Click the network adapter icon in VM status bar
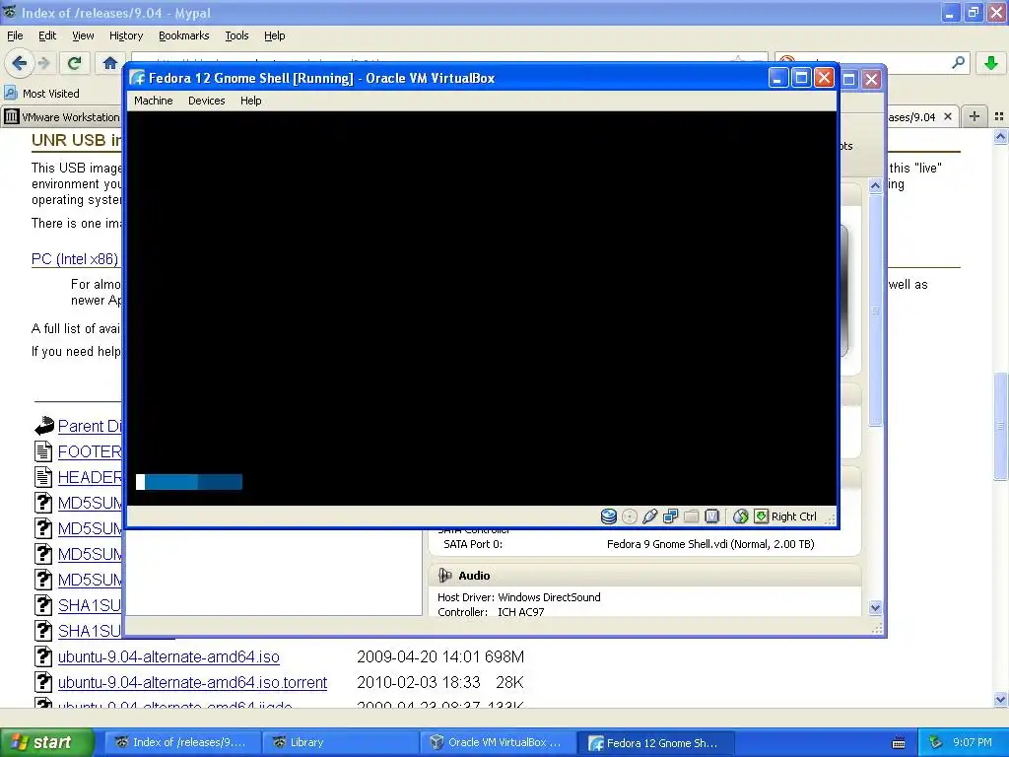Screen dimensions: 1009x757 tap(670, 516)
